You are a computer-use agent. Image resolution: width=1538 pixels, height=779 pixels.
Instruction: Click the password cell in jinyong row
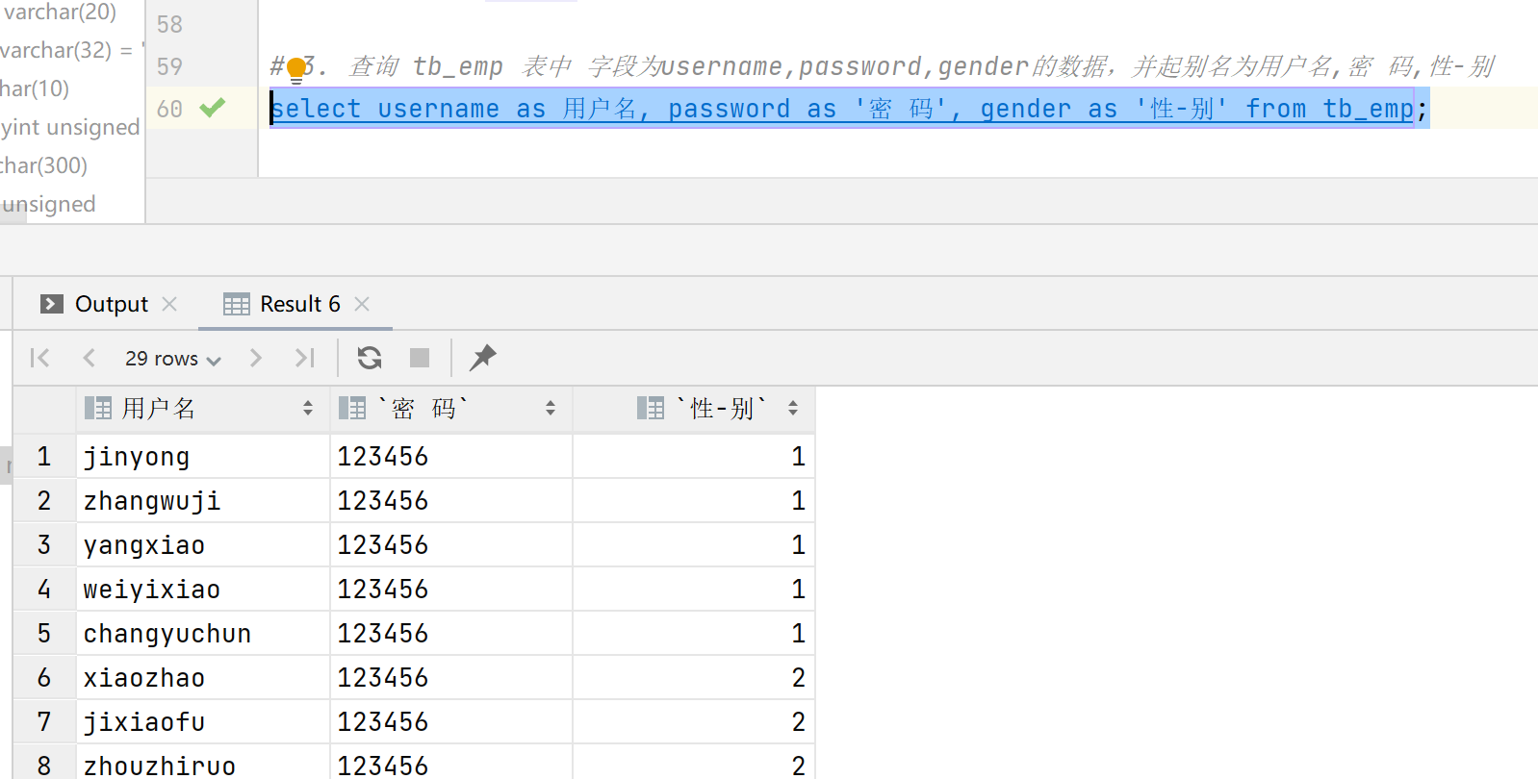(x=451, y=457)
